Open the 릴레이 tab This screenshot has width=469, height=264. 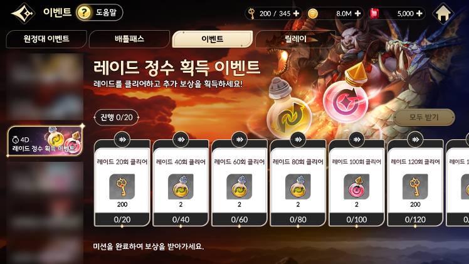tap(295, 39)
